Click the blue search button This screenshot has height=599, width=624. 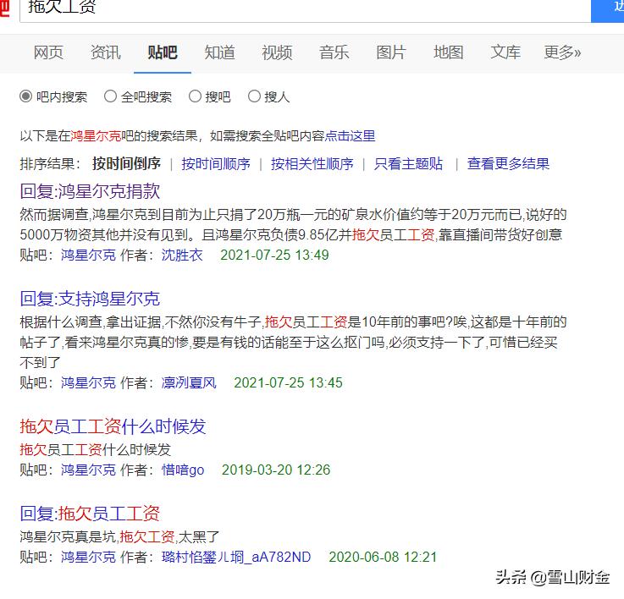pyautogui.click(x=607, y=9)
